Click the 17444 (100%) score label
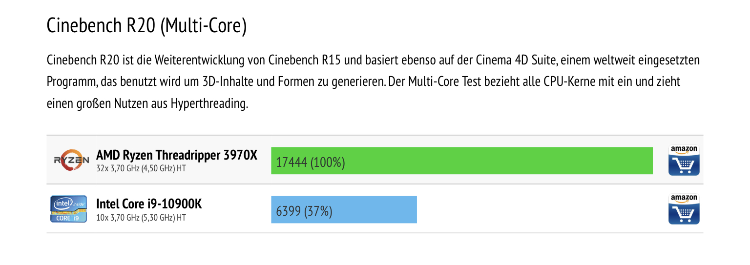Screen dimensions: 750x265 pyautogui.click(x=311, y=162)
